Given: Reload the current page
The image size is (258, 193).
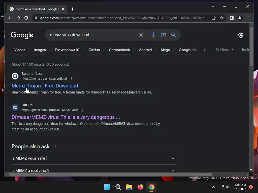Looking at the screenshot, I should point(26,18).
